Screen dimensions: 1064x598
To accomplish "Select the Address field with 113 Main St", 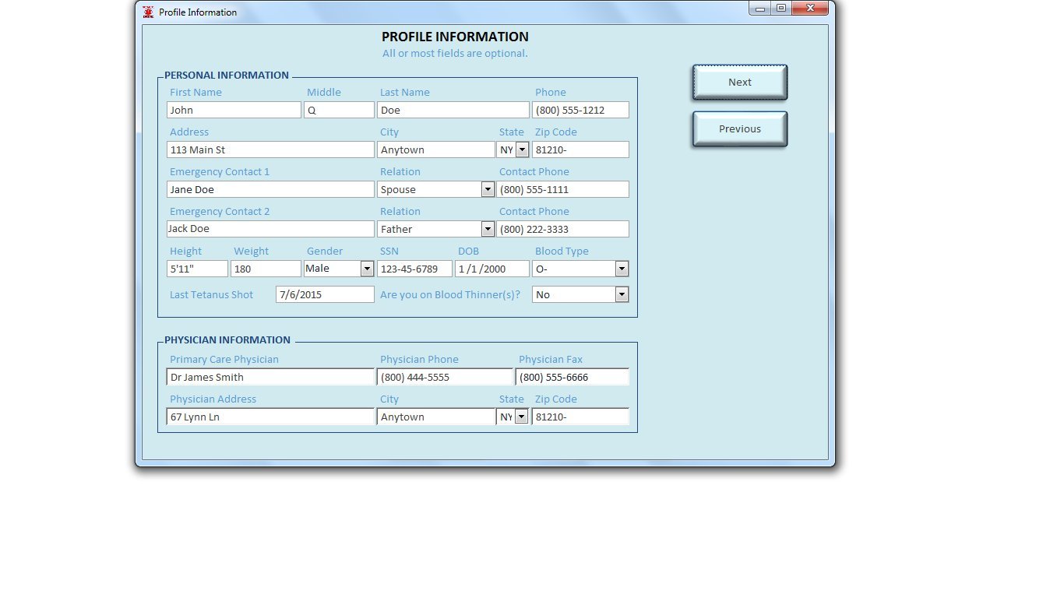I will [x=270, y=149].
